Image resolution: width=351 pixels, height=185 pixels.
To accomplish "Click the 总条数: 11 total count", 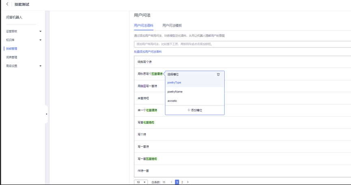I will [x=158, y=182].
